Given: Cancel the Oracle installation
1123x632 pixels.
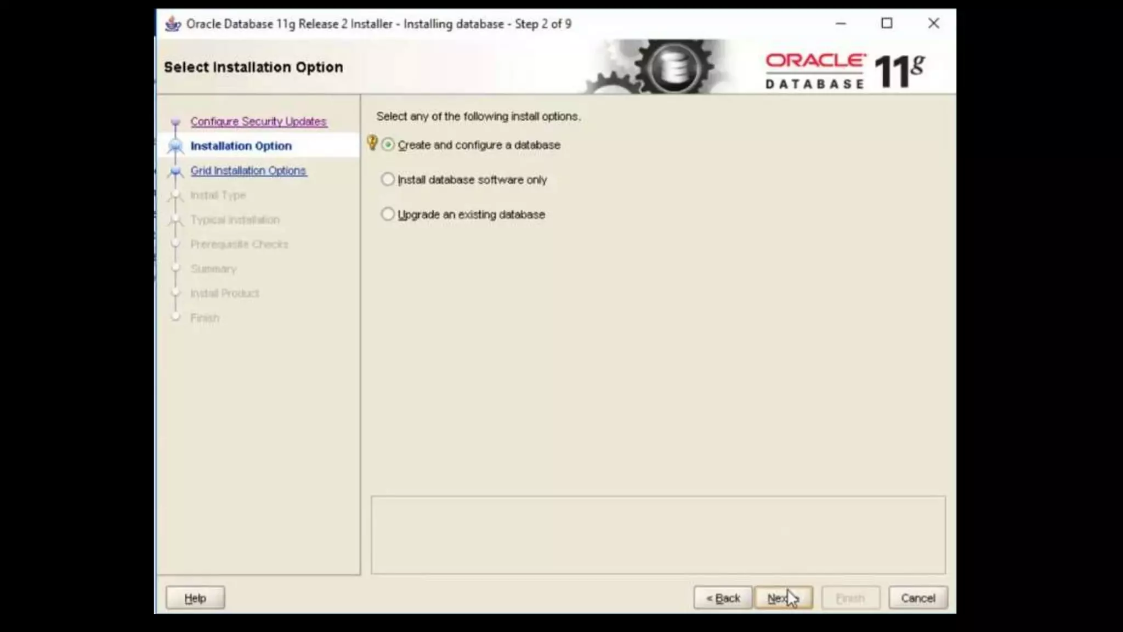Looking at the screenshot, I should 918,598.
